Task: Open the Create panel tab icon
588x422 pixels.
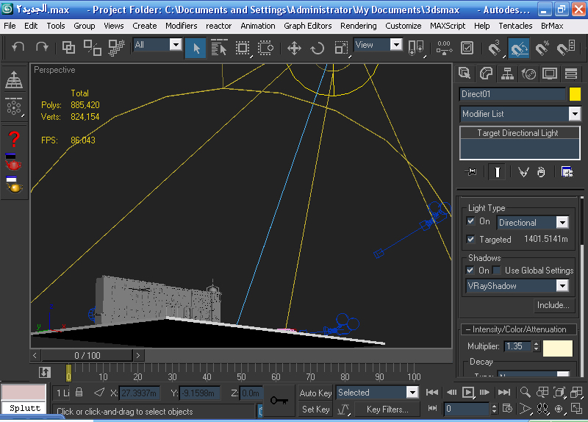Action: [x=465, y=74]
